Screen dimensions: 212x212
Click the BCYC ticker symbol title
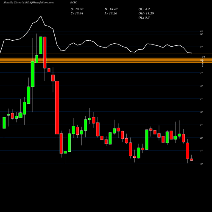[x=74, y=3]
